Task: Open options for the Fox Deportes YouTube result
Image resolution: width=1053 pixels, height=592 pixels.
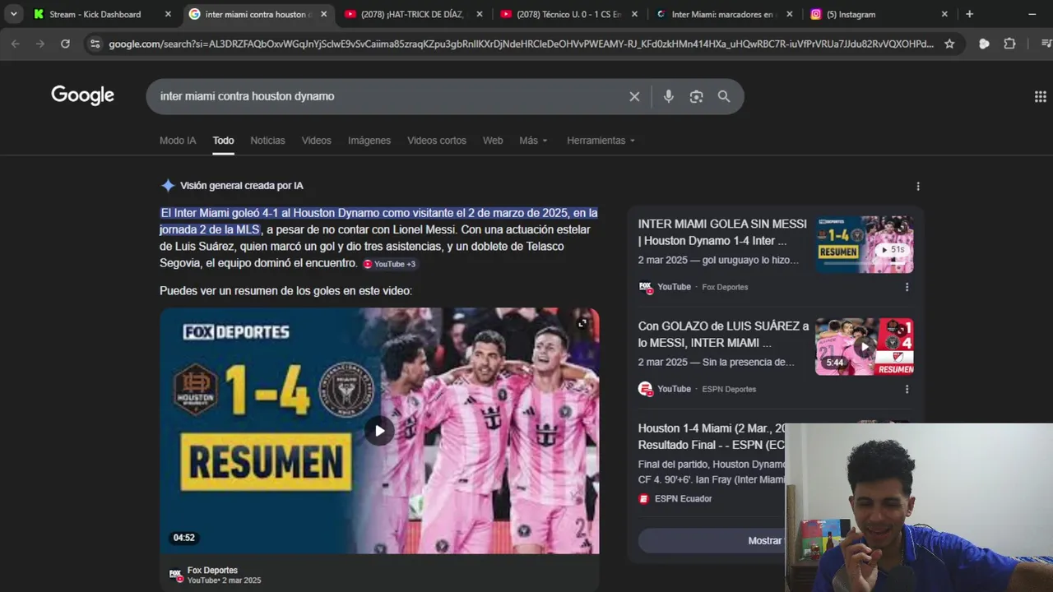Action: 907,287
